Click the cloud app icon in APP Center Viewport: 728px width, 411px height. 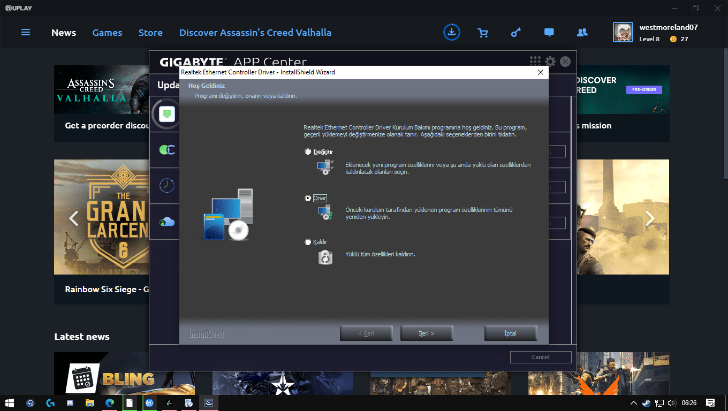tap(167, 221)
